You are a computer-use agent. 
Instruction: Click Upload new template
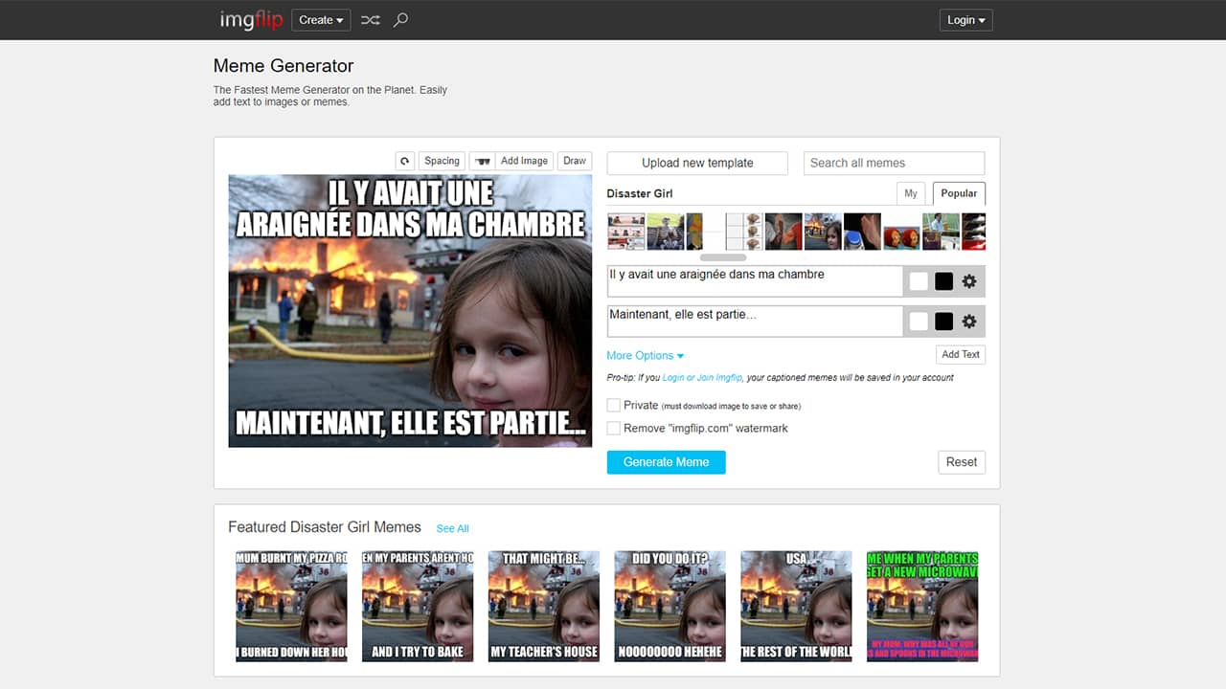point(697,163)
